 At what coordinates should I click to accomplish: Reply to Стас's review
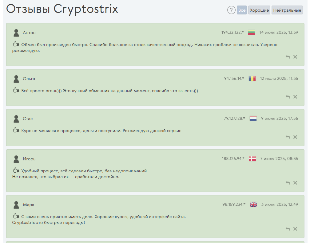(x=288, y=137)
